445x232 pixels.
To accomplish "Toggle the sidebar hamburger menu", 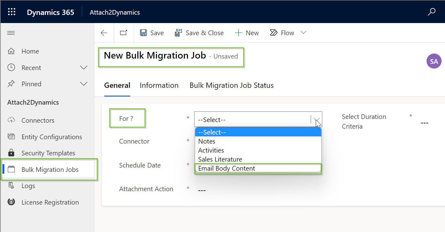I will tap(11, 32).
